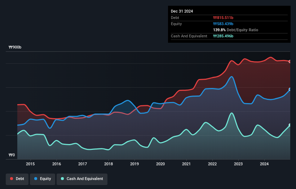Click the Equity row label in tooltip

point(176,24)
